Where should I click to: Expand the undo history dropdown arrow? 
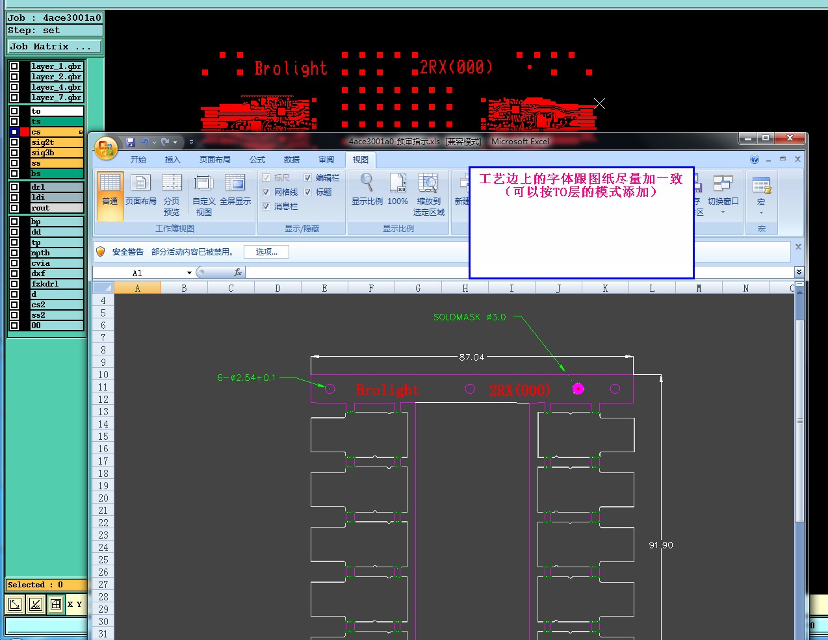pyautogui.click(x=154, y=142)
